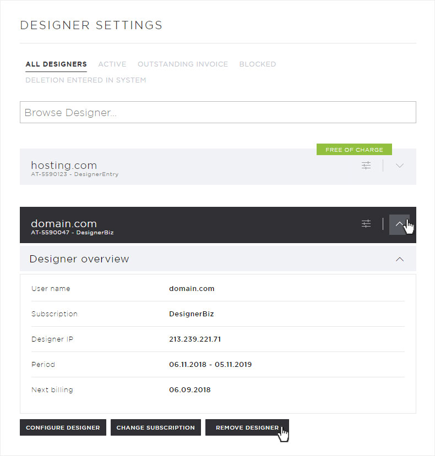This screenshot has height=456, width=435.
Task: Select the hosting.com designer title
Action: point(64,165)
